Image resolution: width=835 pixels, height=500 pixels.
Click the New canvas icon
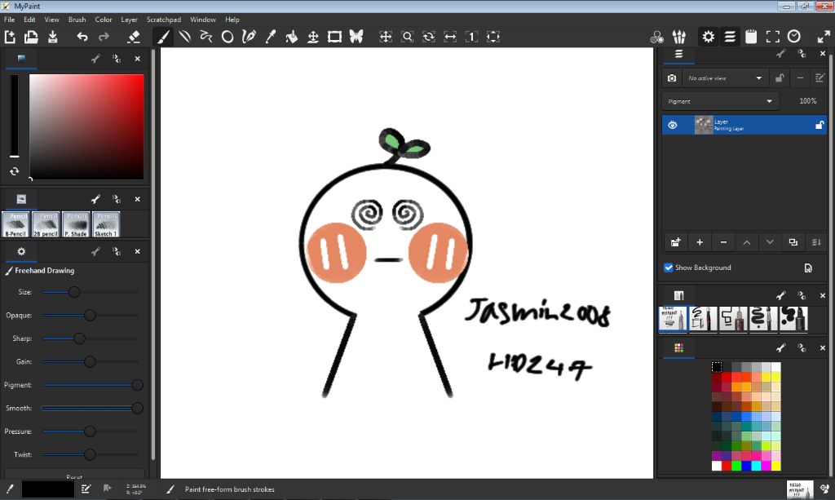click(10, 37)
